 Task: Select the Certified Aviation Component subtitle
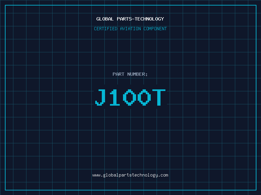tap(130, 29)
